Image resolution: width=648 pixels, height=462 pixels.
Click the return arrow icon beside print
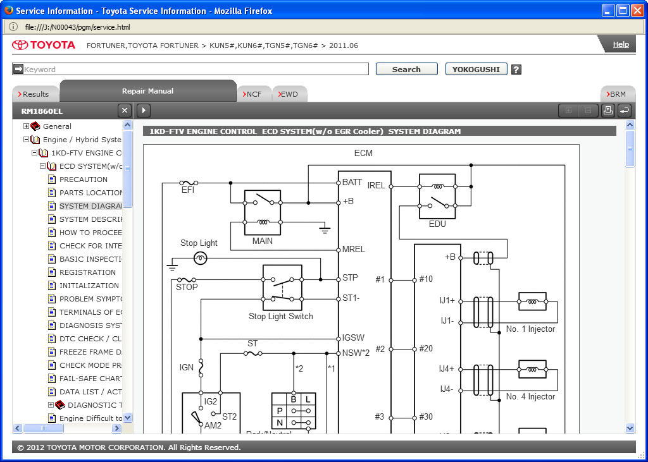pos(625,111)
